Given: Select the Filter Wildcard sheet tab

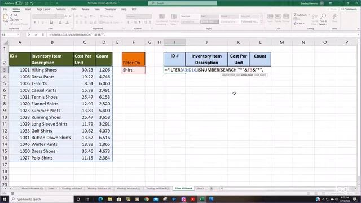Looking at the screenshot, I should (183, 189).
